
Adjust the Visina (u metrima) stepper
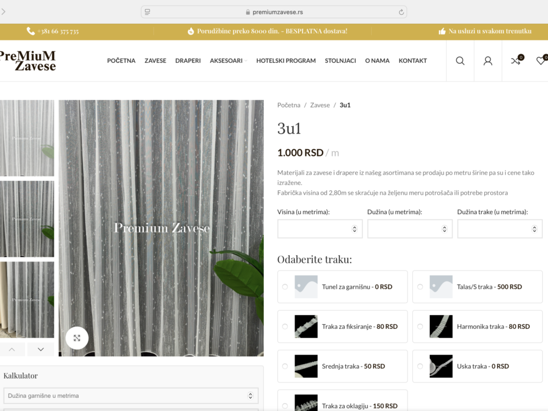click(x=354, y=229)
